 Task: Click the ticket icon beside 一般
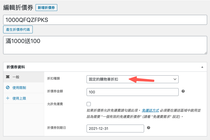(x=8, y=77)
